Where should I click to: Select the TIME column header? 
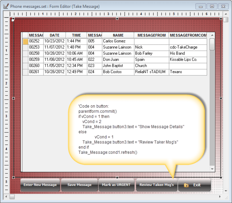(76, 35)
